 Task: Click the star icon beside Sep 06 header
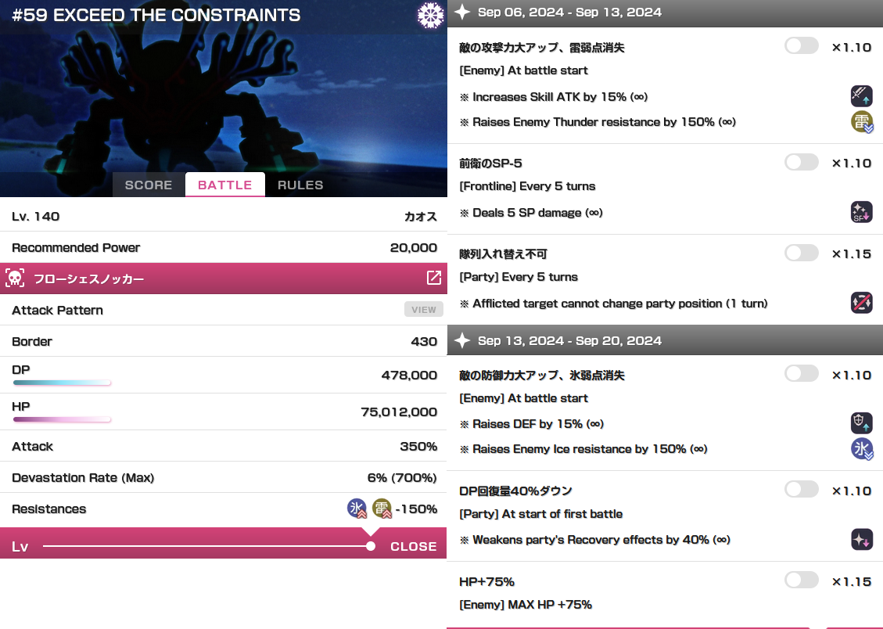click(x=462, y=12)
